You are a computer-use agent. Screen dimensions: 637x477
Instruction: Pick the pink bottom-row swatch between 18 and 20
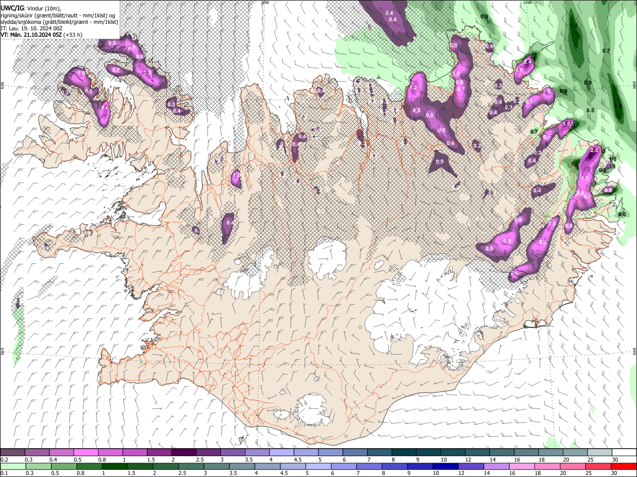pyautogui.click(x=547, y=466)
